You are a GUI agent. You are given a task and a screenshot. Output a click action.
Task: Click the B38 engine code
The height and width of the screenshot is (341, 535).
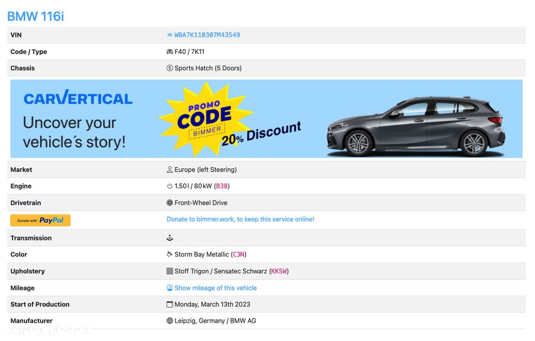tap(222, 186)
